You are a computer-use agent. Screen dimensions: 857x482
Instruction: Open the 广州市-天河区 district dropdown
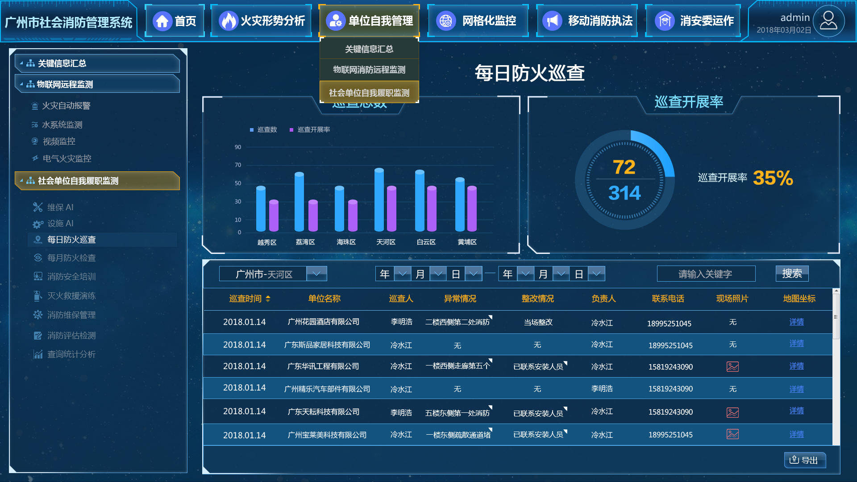tap(316, 274)
